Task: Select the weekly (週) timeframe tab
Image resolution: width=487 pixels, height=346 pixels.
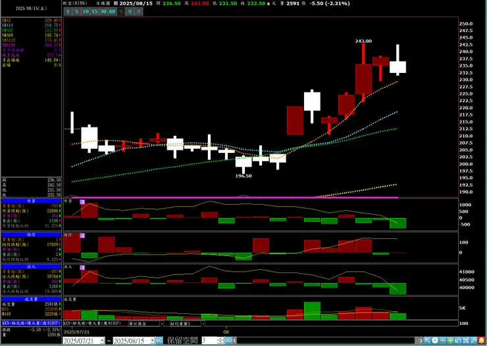Action: pyautogui.click(x=130, y=12)
